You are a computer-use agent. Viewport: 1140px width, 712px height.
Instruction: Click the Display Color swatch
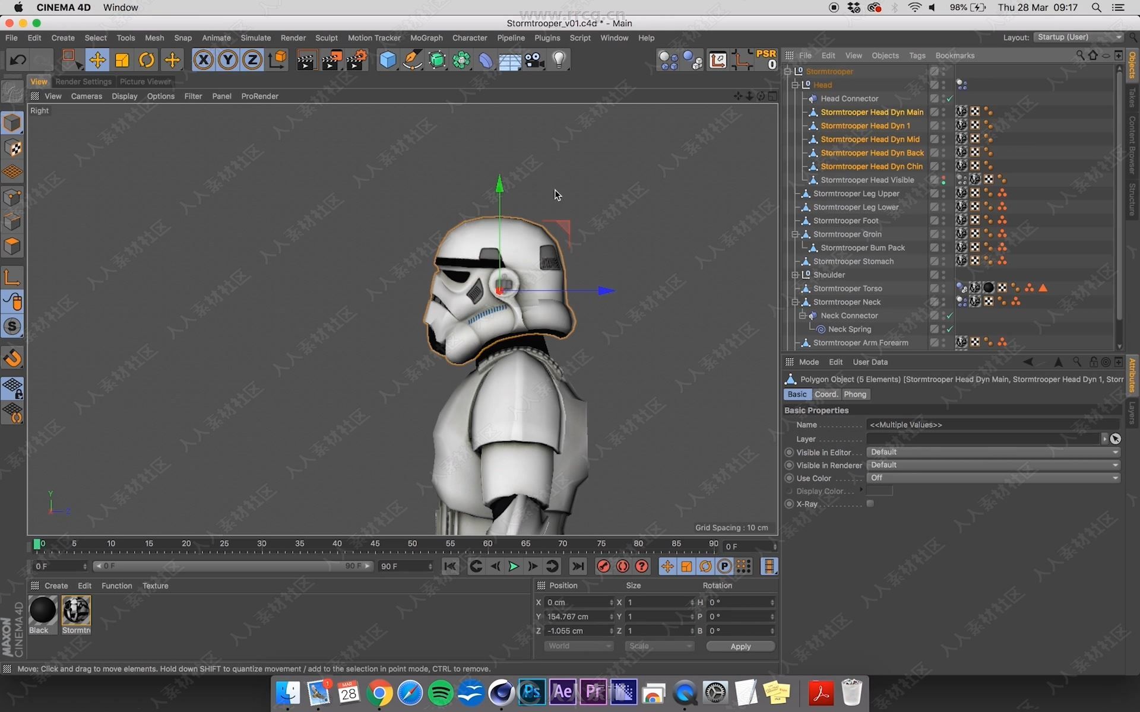(x=879, y=491)
